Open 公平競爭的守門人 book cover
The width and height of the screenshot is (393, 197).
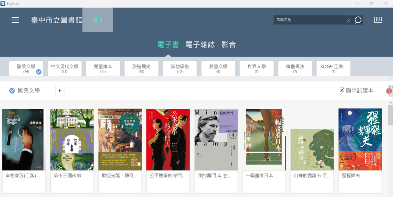[x=168, y=140]
